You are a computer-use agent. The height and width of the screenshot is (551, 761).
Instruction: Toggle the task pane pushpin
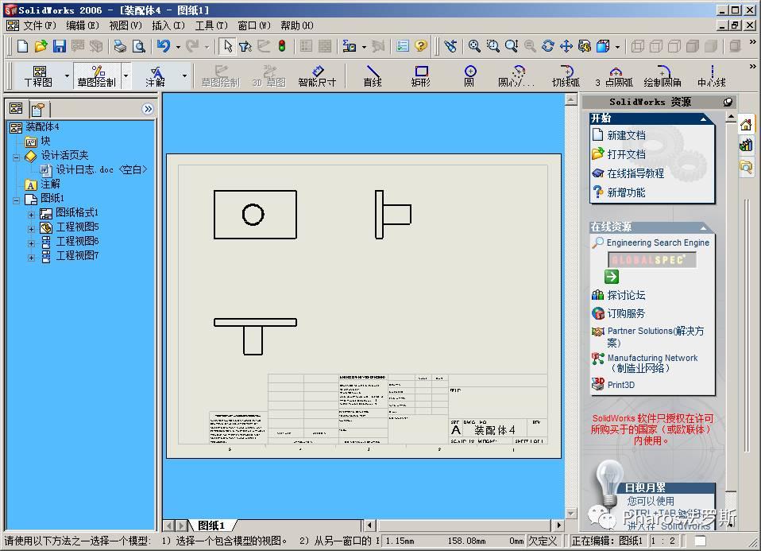coord(728,102)
